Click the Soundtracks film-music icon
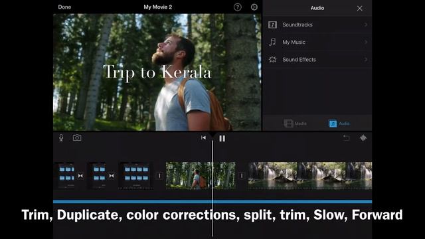 272,25
